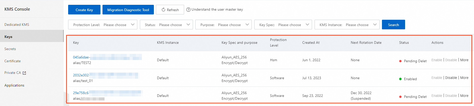Open Dedicated KMS in sidebar
Image resolution: width=474 pixels, height=106 pixels.
pos(17,25)
